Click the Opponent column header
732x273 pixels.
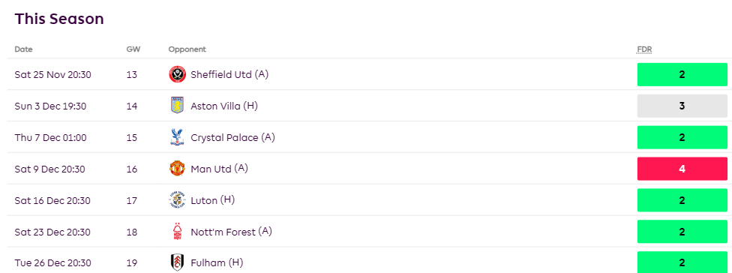click(187, 49)
